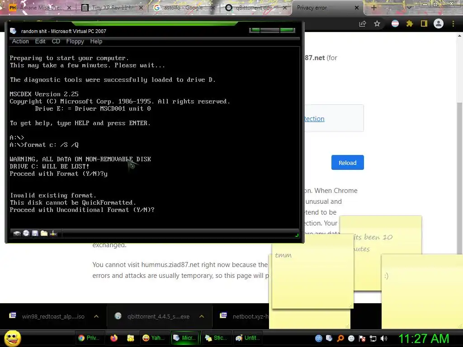
Task: Open the volume speaker tray icon
Action: [x=384, y=338]
